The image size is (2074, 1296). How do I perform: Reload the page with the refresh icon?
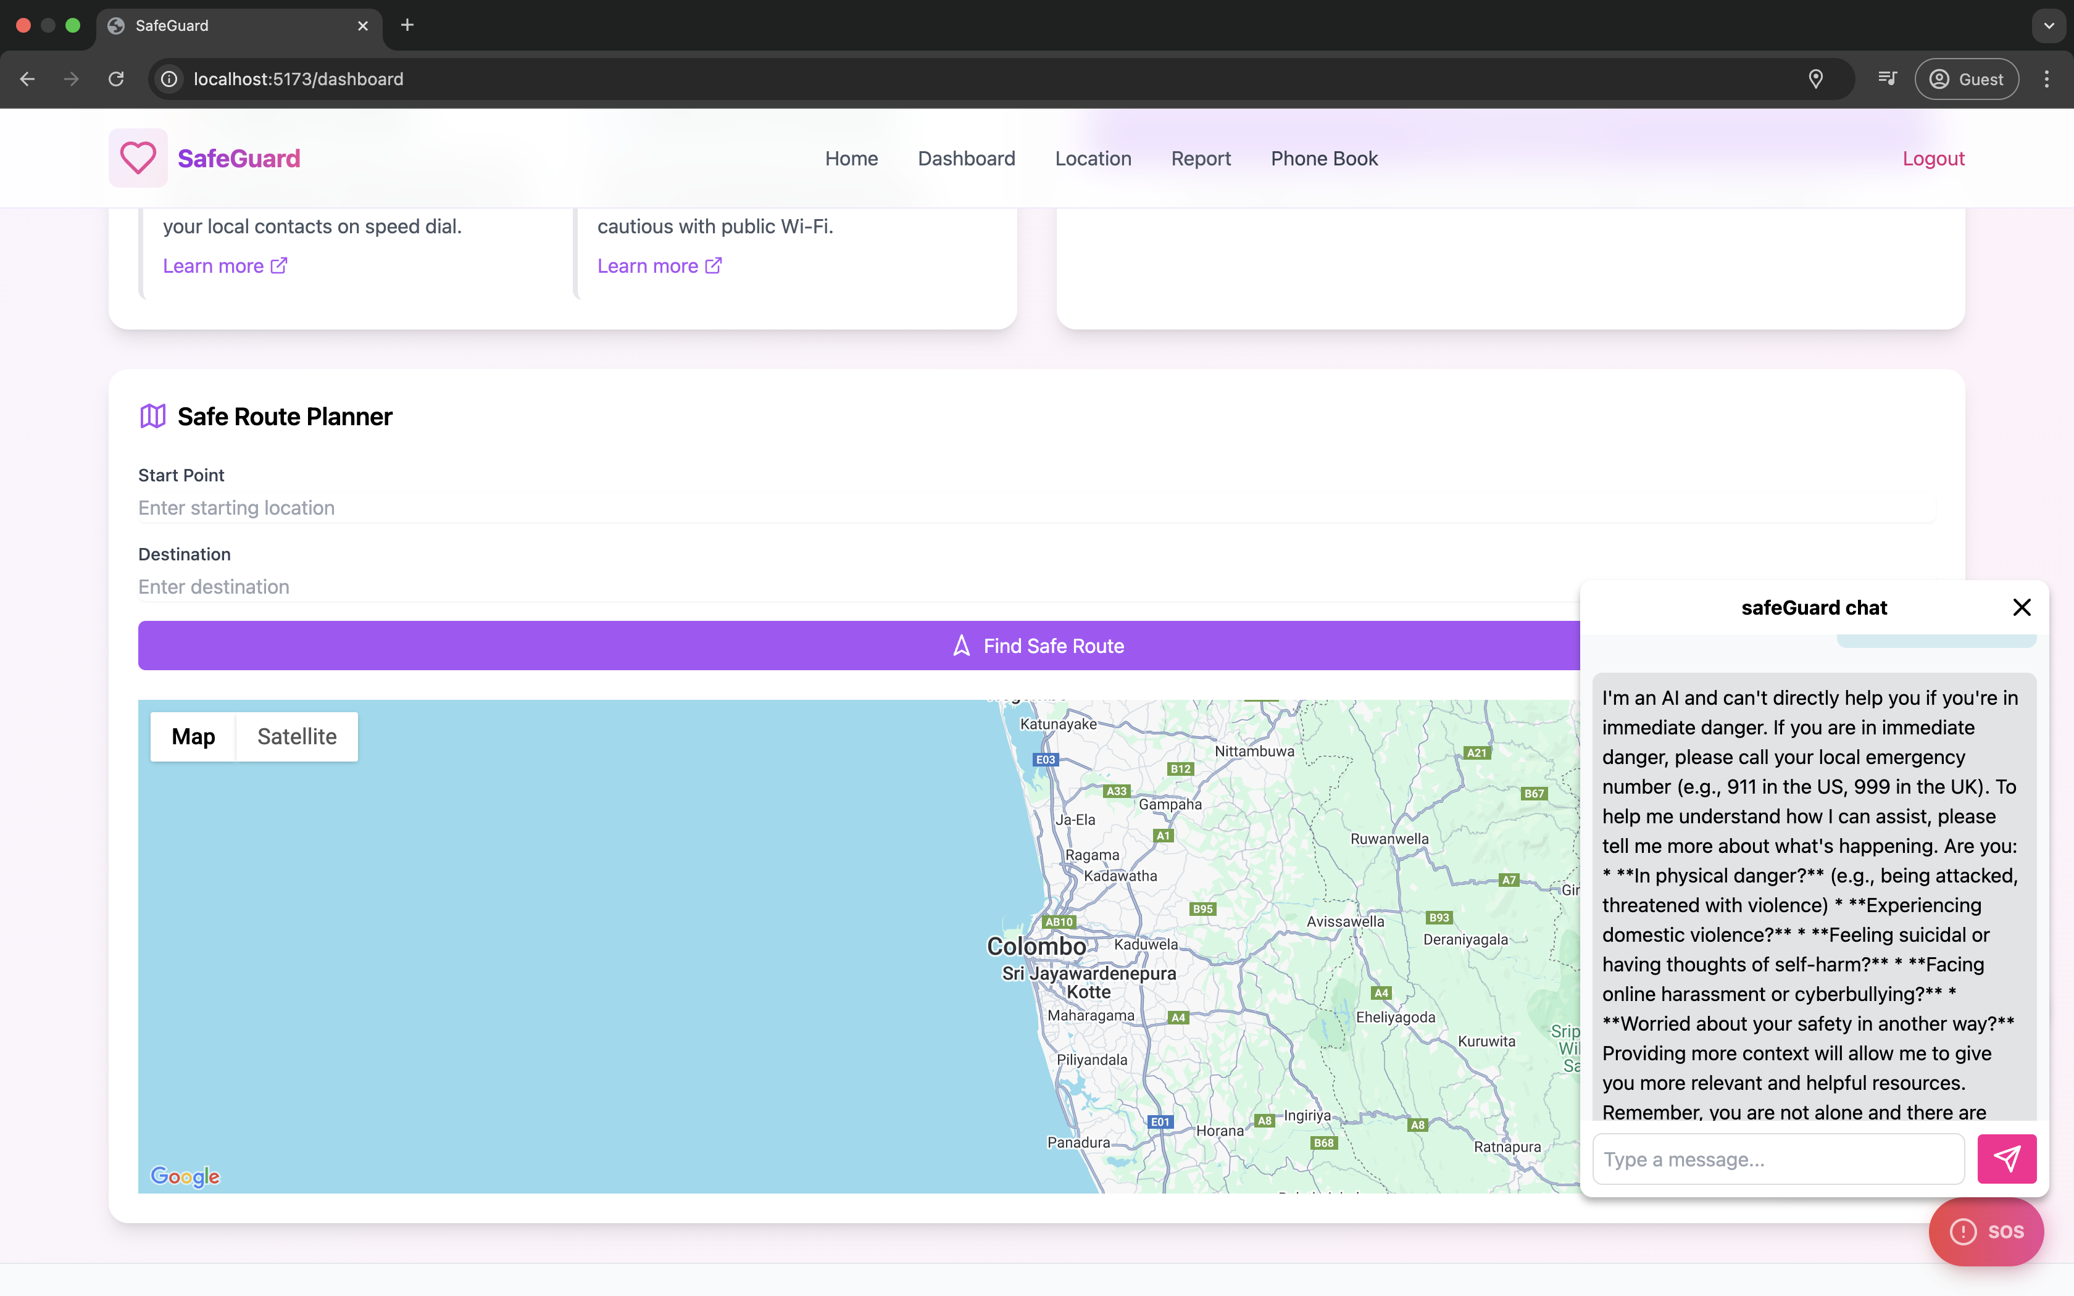coord(115,79)
